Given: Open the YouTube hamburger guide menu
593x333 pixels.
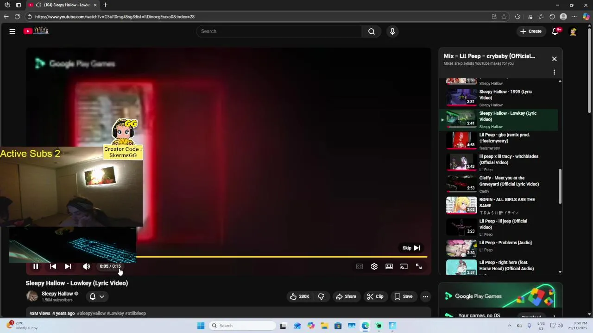Looking at the screenshot, I should [x=13, y=31].
